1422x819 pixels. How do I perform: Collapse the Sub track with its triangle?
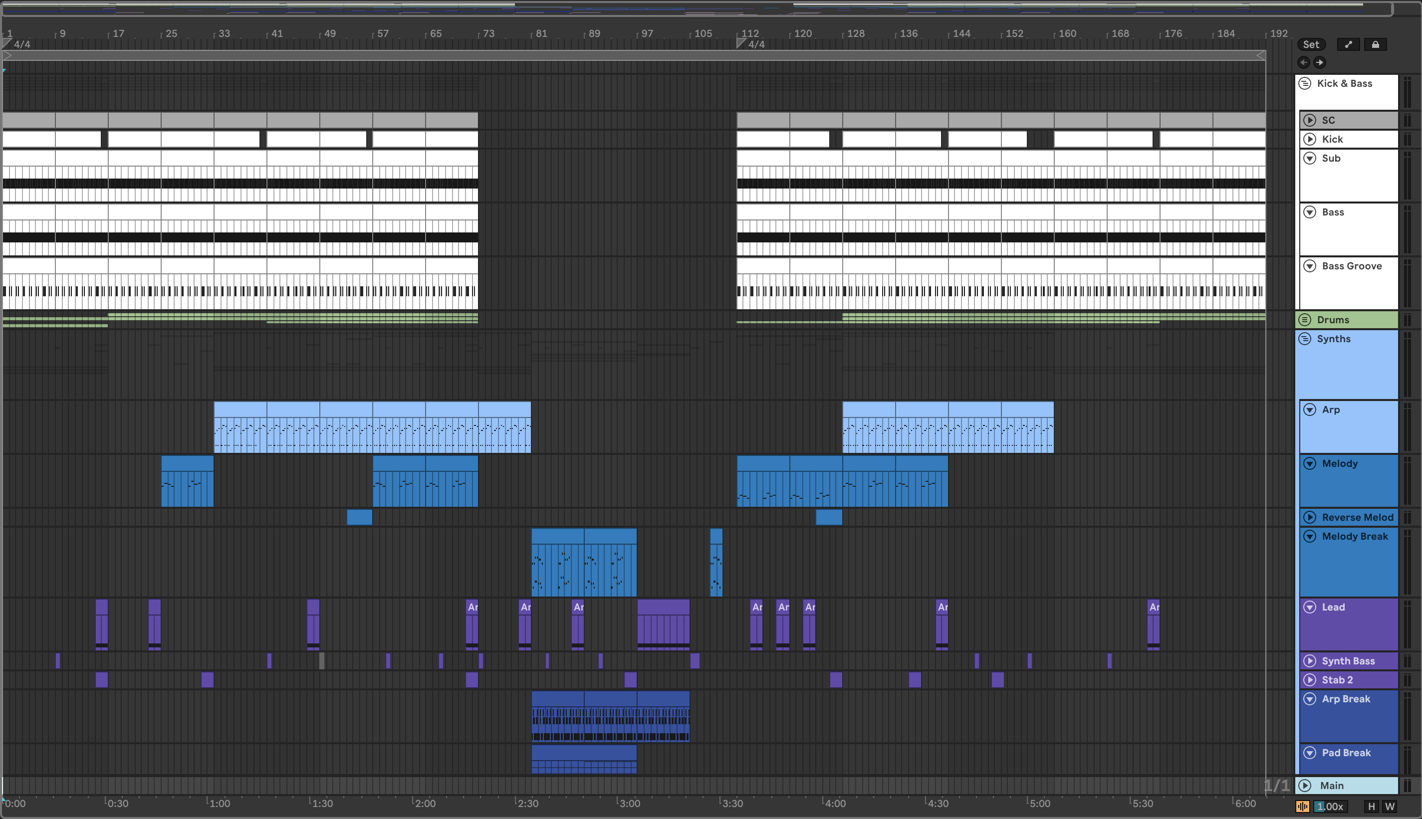click(x=1310, y=158)
